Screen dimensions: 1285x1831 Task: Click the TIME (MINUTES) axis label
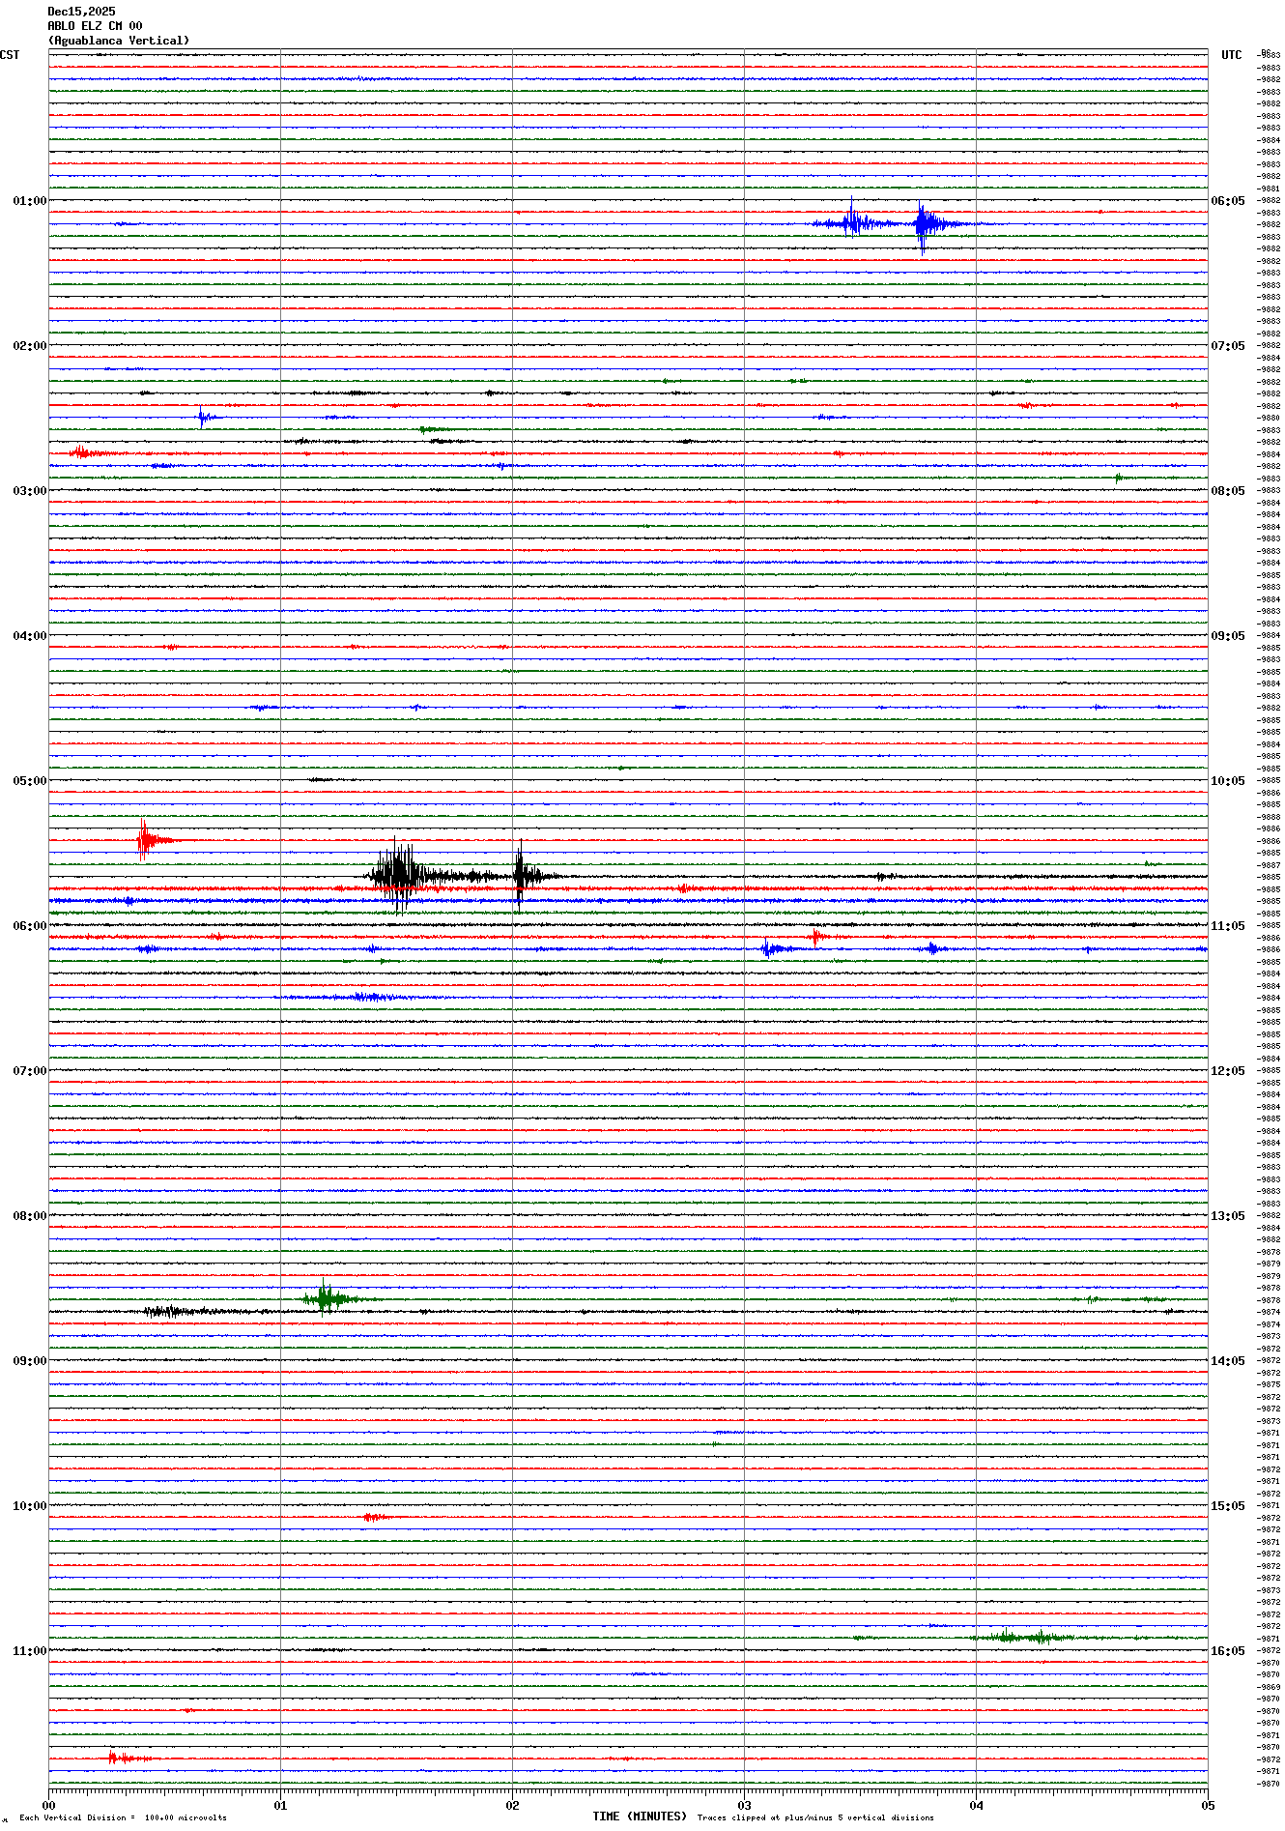pyautogui.click(x=639, y=1816)
